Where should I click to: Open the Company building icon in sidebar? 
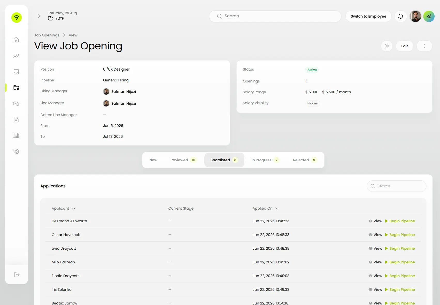click(x=16, y=135)
